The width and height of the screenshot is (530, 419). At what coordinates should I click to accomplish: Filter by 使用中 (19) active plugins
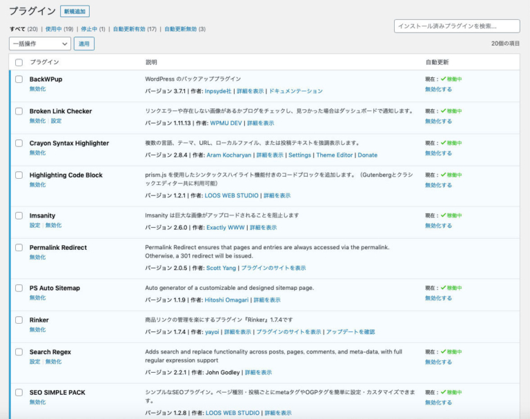tap(59, 29)
